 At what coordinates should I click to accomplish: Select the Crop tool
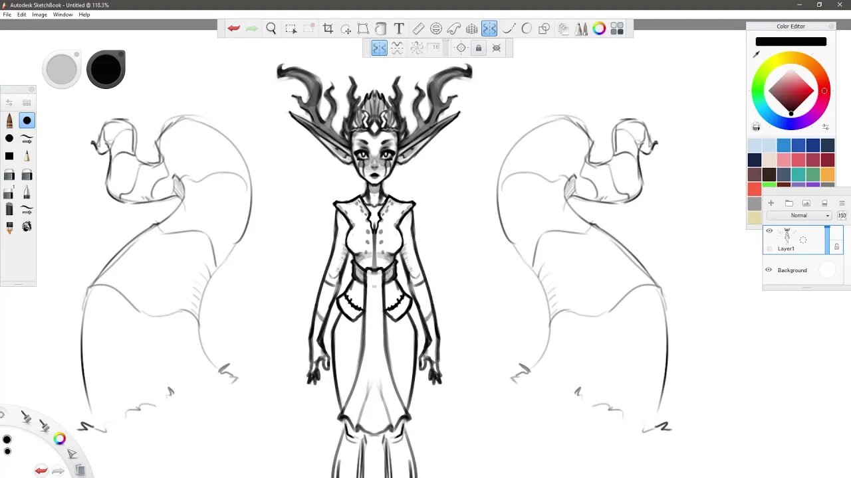[x=328, y=29]
